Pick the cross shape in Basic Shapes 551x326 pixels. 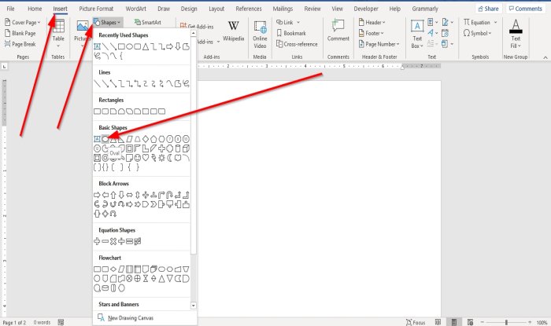[x=161, y=148]
